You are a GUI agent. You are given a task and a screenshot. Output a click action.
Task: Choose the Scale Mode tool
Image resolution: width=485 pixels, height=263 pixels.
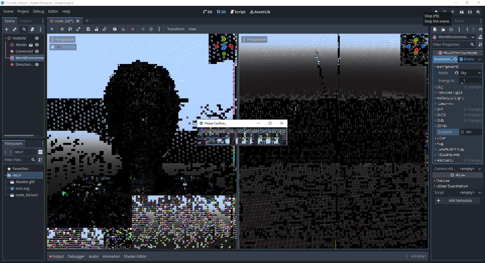78,29
